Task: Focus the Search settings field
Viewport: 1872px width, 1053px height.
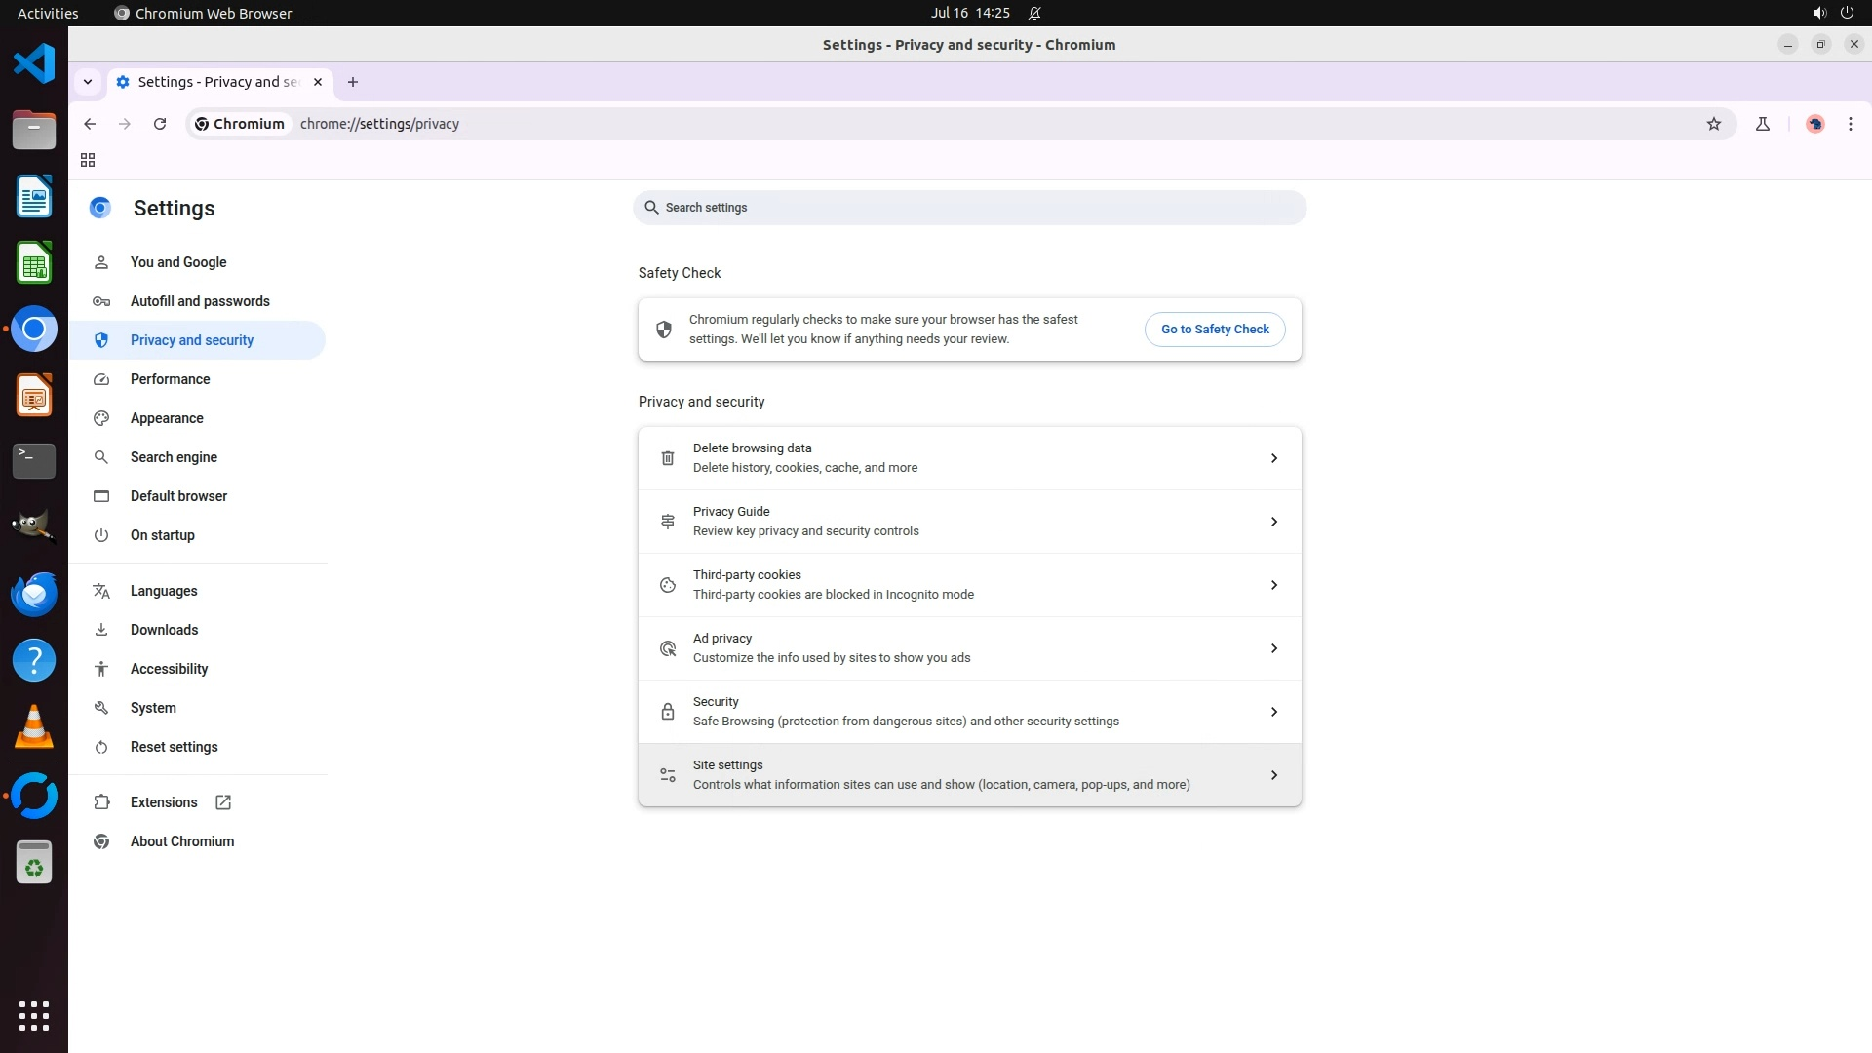Action: click(969, 208)
